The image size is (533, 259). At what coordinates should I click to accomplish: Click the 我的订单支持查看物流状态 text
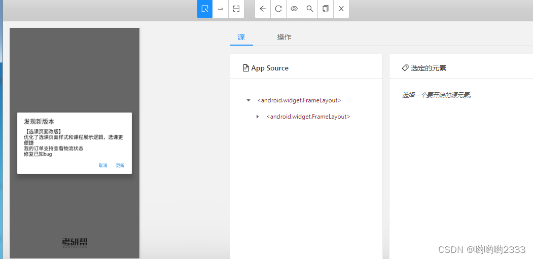click(54, 149)
